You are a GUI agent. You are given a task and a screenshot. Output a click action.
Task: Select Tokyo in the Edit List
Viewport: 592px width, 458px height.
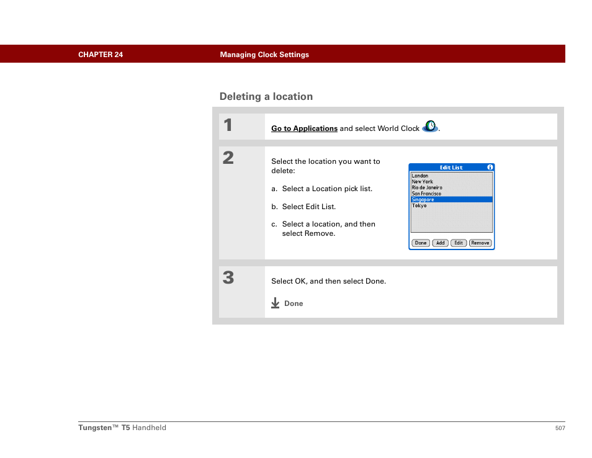tap(452, 205)
